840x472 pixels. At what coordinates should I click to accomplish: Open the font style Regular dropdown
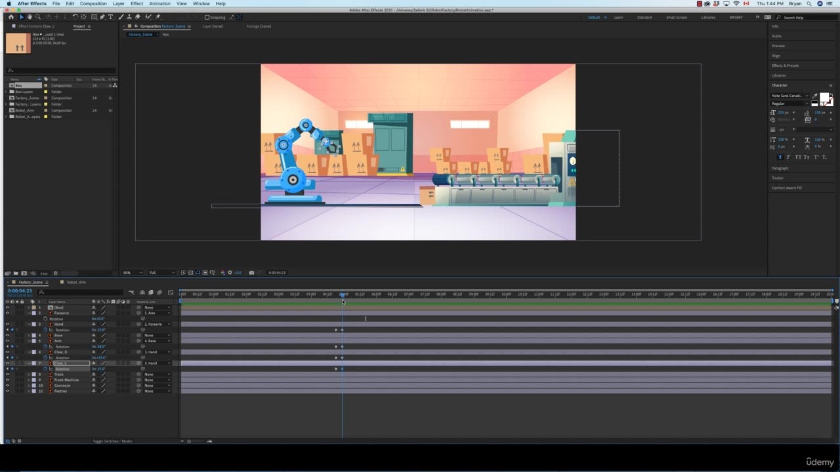[789, 104]
